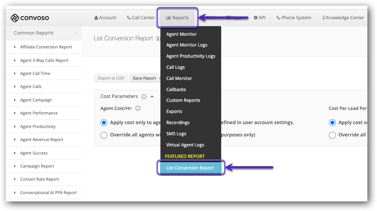Choose Callbacks from Reports dropdown
This screenshot has width=377, height=211.
[x=176, y=90]
